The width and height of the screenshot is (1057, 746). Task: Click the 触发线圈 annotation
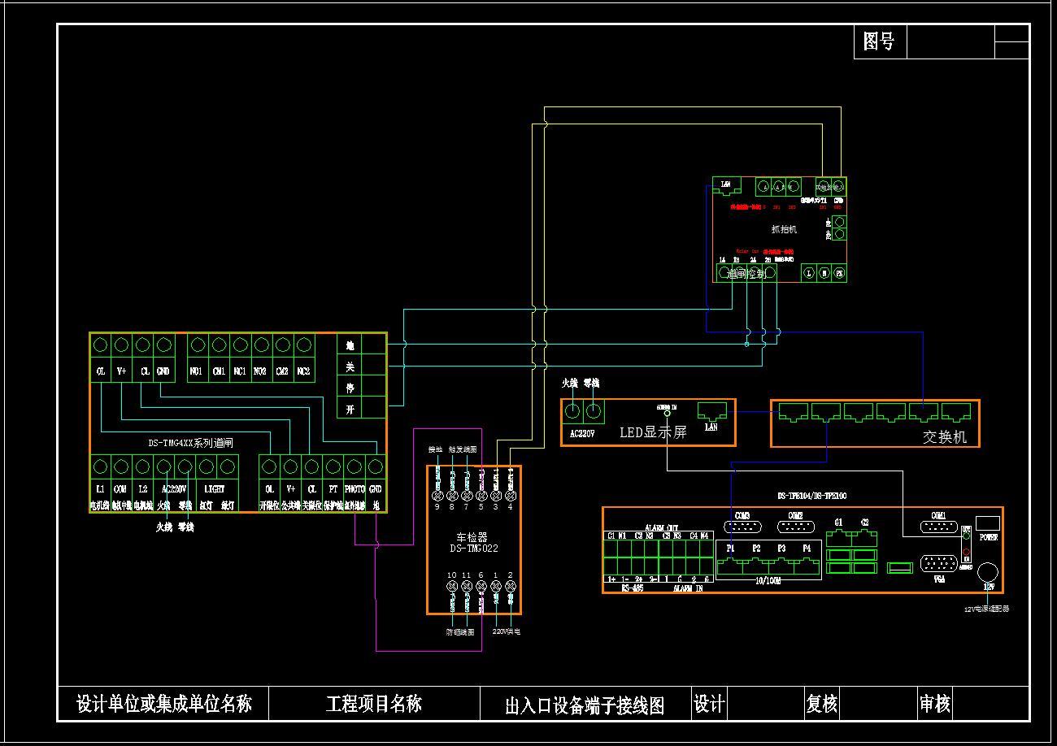coord(462,449)
